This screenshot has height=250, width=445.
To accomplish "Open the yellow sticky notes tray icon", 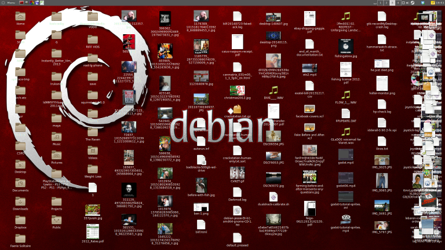I will click(x=433, y=2).
